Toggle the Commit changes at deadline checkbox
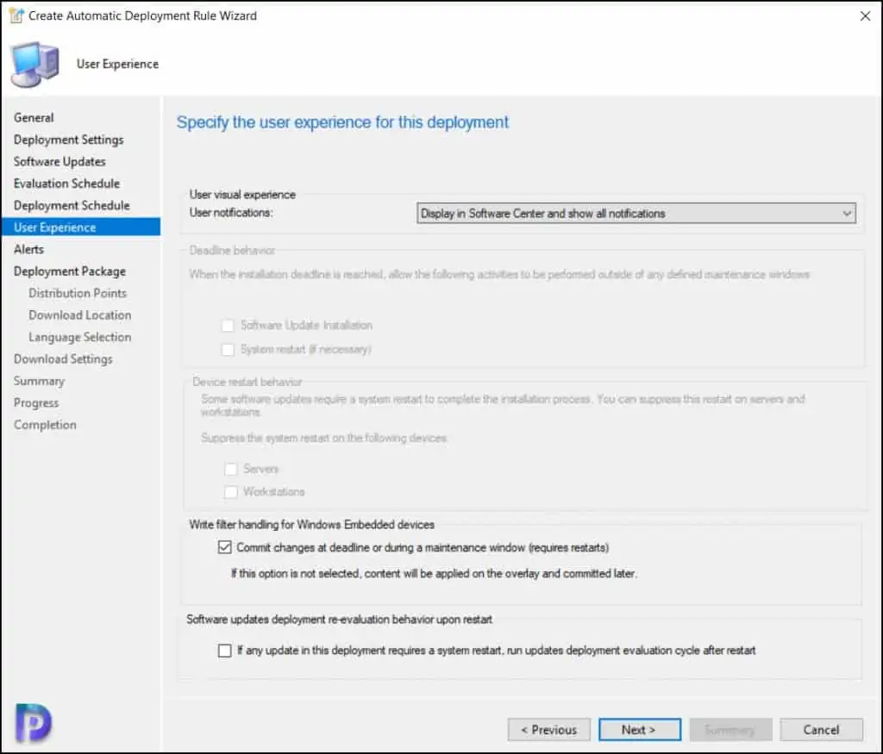Viewport: 883px width, 754px height. [225, 547]
